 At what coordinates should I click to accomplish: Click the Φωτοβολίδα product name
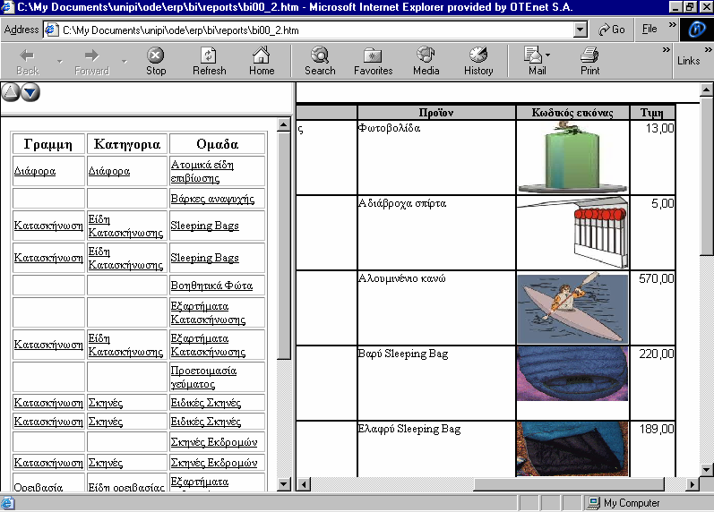(x=390, y=128)
